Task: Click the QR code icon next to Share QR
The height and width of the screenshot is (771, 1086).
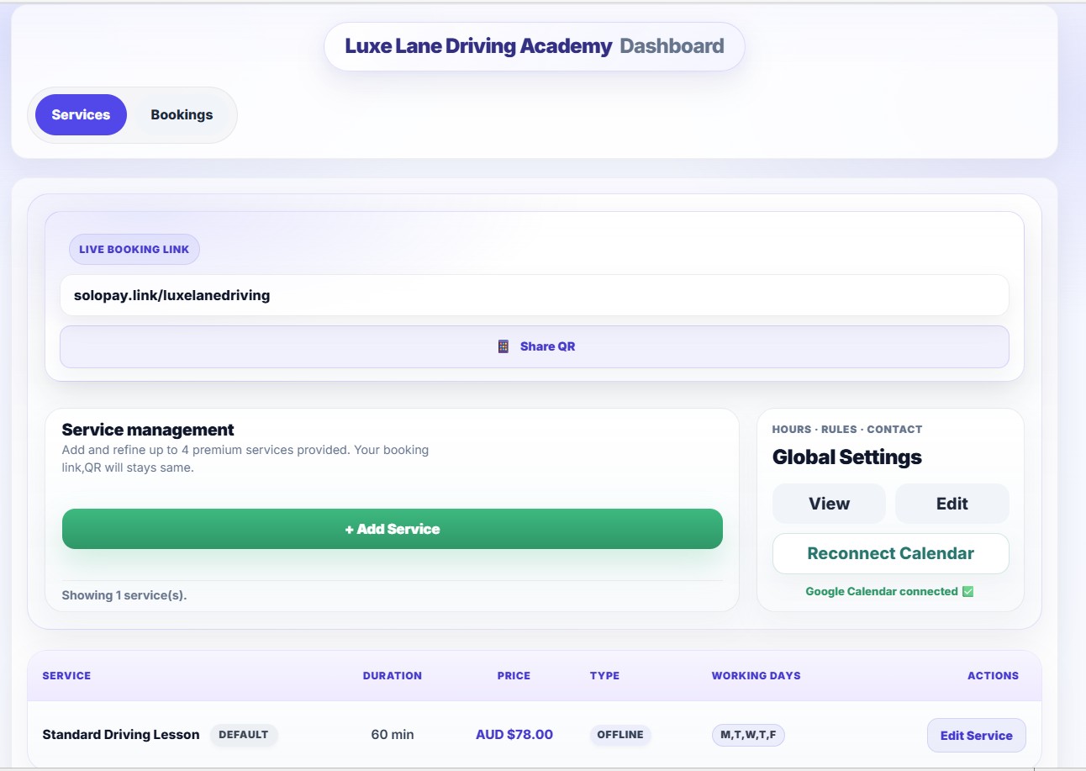Action: pos(503,346)
